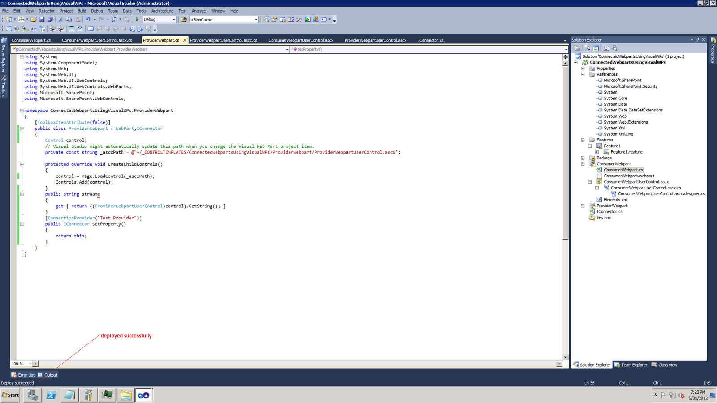The height and width of the screenshot is (403, 717).
Task: Click the Open File folder icon
Action: click(x=34, y=20)
